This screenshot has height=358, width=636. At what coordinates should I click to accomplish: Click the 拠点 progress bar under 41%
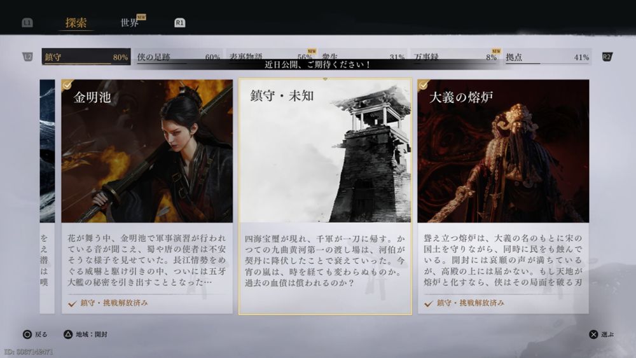[547, 64]
